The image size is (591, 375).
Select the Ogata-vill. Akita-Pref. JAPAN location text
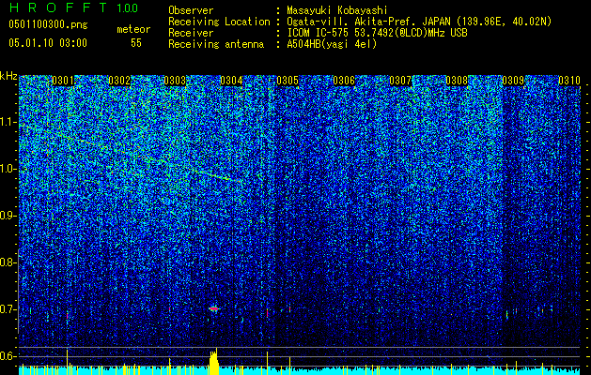pos(419,22)
